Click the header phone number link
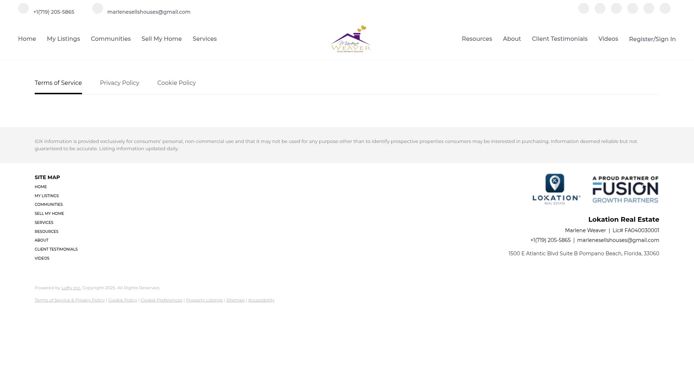Screen dimensions: 694x390 pyautogui.click(x=54, y=12)
